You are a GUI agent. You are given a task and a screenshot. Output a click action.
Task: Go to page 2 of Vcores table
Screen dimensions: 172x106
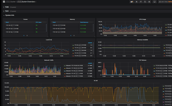click(x=27, y=36)
